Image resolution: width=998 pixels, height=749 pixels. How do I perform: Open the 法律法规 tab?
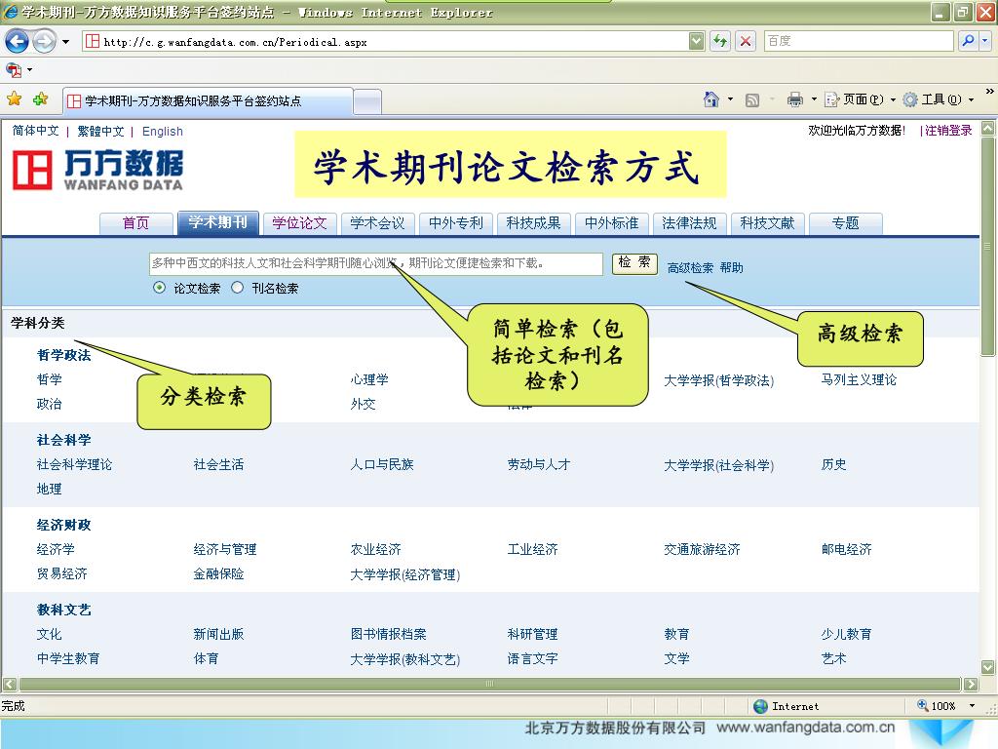(x=689, y=223)
